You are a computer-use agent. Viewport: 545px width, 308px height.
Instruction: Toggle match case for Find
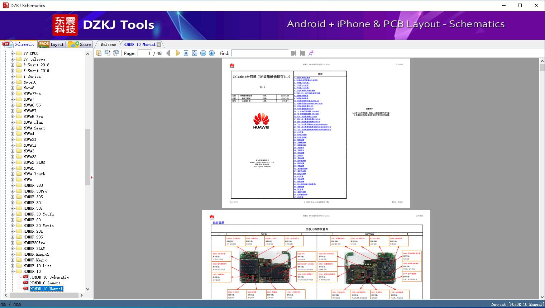[x=311, y=53]
